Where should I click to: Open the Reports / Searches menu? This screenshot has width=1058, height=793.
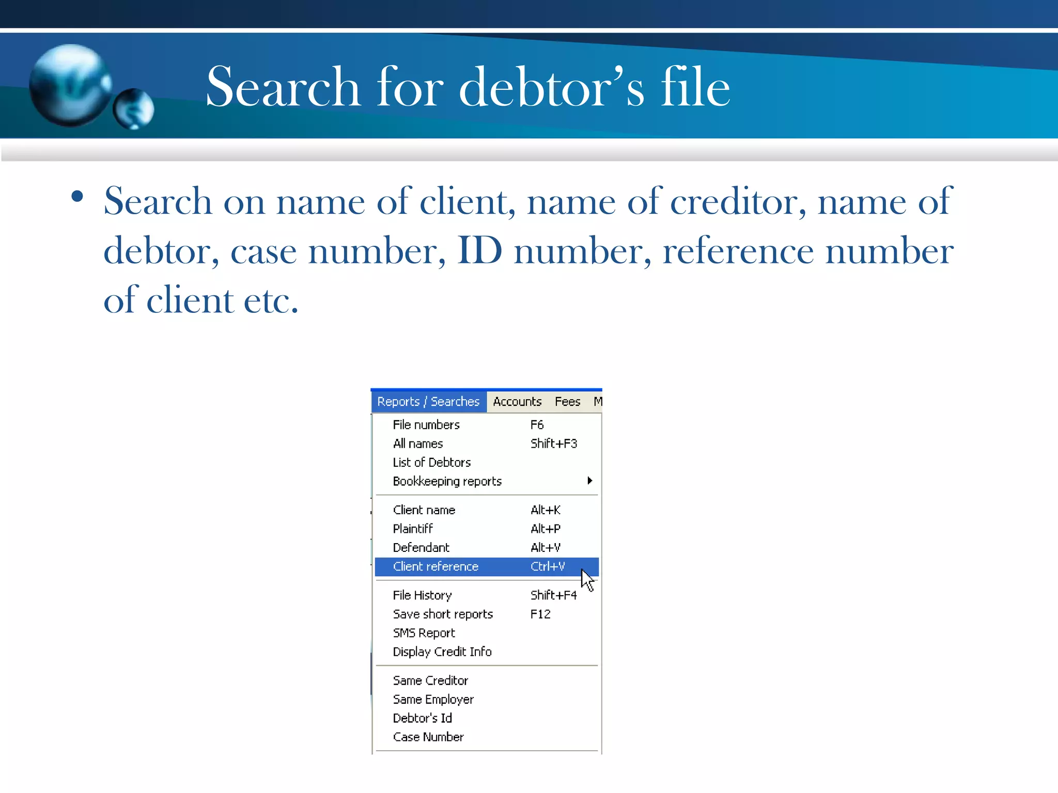[x=428, y=402]
